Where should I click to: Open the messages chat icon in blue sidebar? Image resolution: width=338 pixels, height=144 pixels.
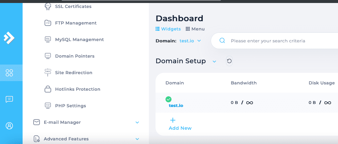pos(9,99)
